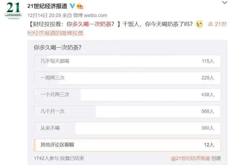Screen dimensions: 232x165
Task: Open the @21世纪经济报道 creator link
Action: [191, 158]
